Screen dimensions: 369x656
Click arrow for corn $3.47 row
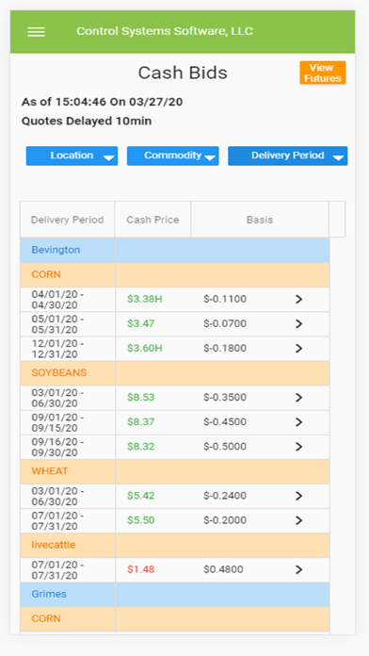point(298,324)
